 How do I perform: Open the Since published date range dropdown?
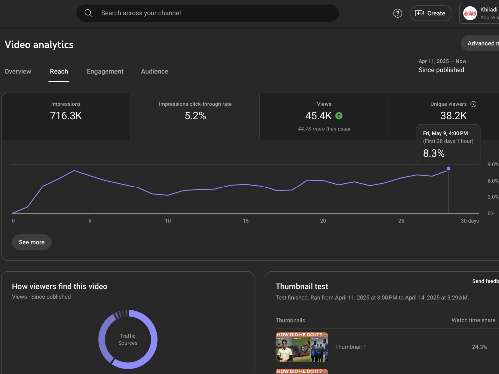(x=442, y=66)
